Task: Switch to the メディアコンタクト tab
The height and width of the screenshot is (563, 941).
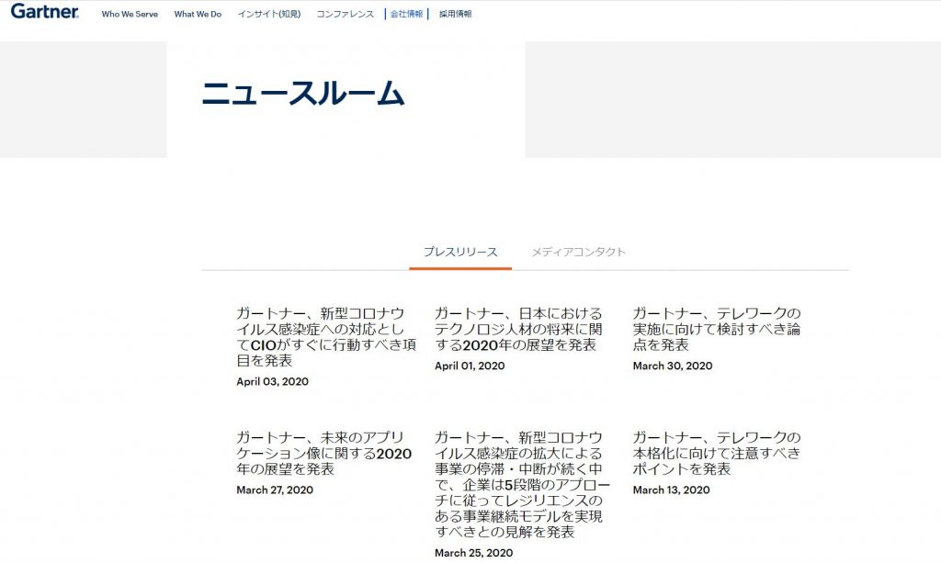Action: point(579,253)
